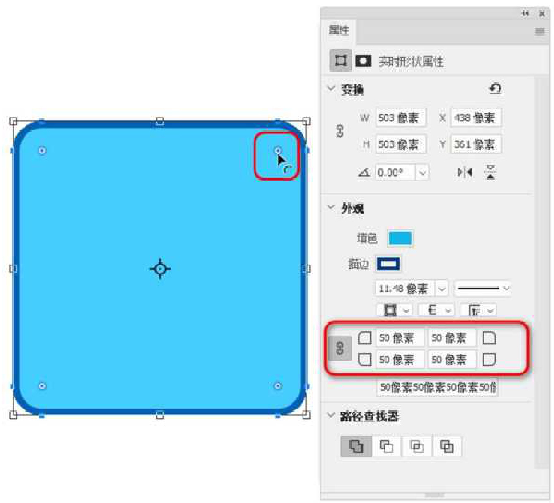Image resolution: width=554 pixels, height=503 pixels.
Task: Click the flip horizontal icon
Action: point(465,172)
